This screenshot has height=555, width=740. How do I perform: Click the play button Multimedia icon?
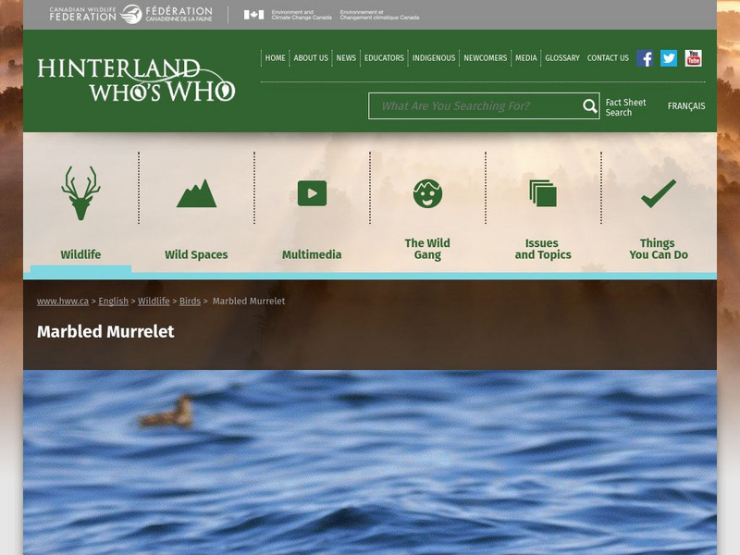tap(312, 193)
